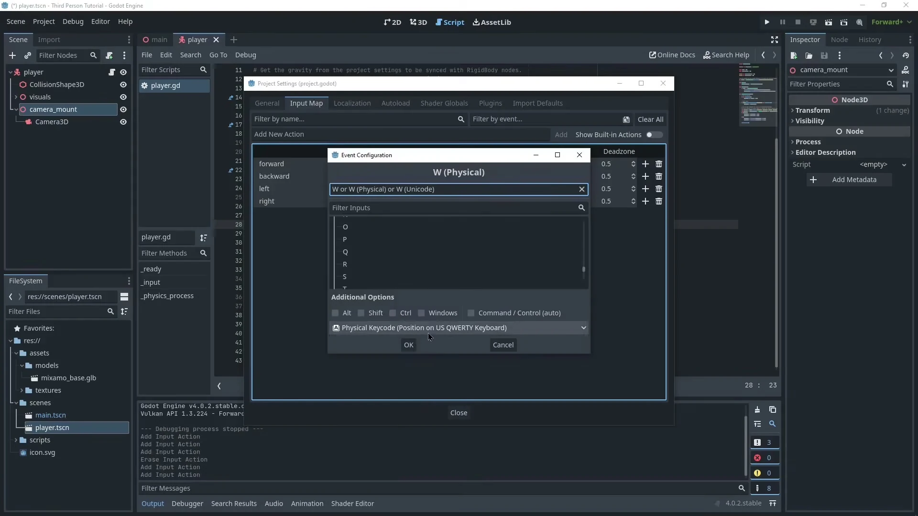Attach a script to the selected node
This screenshot has height=516, width=918.
coord(109,55)
